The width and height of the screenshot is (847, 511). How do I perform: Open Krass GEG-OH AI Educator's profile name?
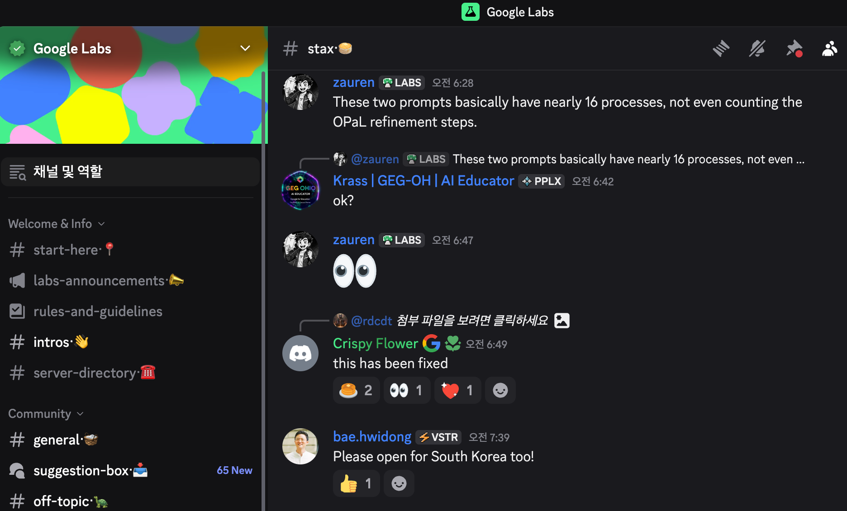coord(423,181)
